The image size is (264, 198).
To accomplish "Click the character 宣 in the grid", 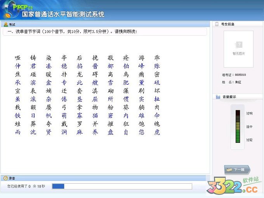I will point(18,91).
